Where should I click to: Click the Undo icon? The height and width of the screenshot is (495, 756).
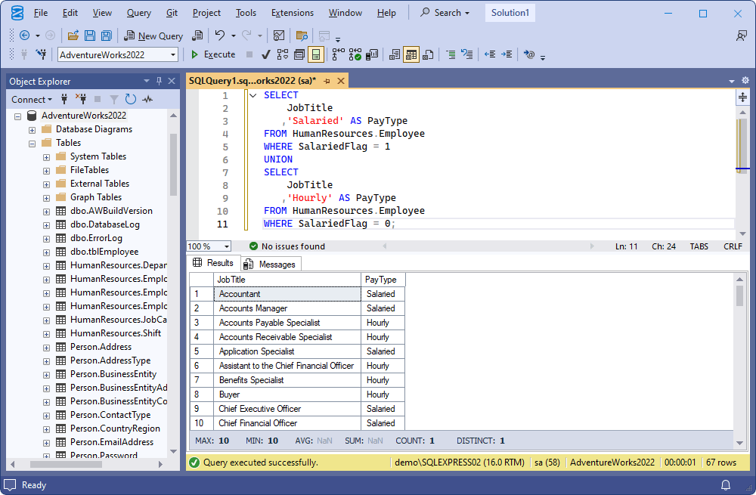pyautogui.click(x=220, y=36)
